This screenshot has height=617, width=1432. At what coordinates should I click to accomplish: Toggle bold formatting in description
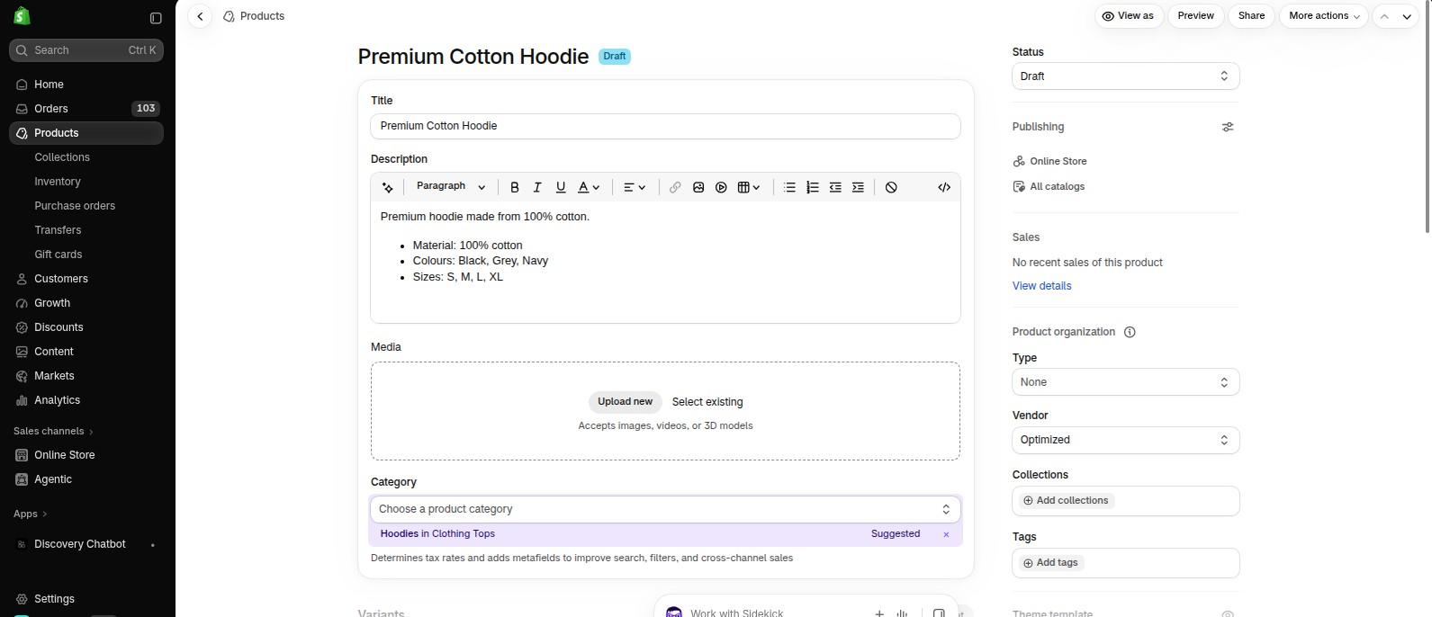[x=515, y=187]
